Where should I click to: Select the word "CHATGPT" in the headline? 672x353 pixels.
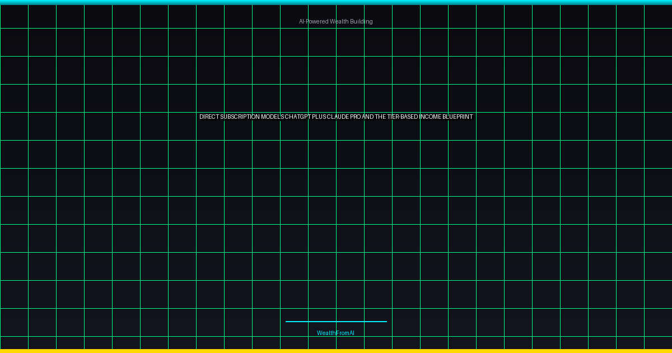(x=298, y=117)
